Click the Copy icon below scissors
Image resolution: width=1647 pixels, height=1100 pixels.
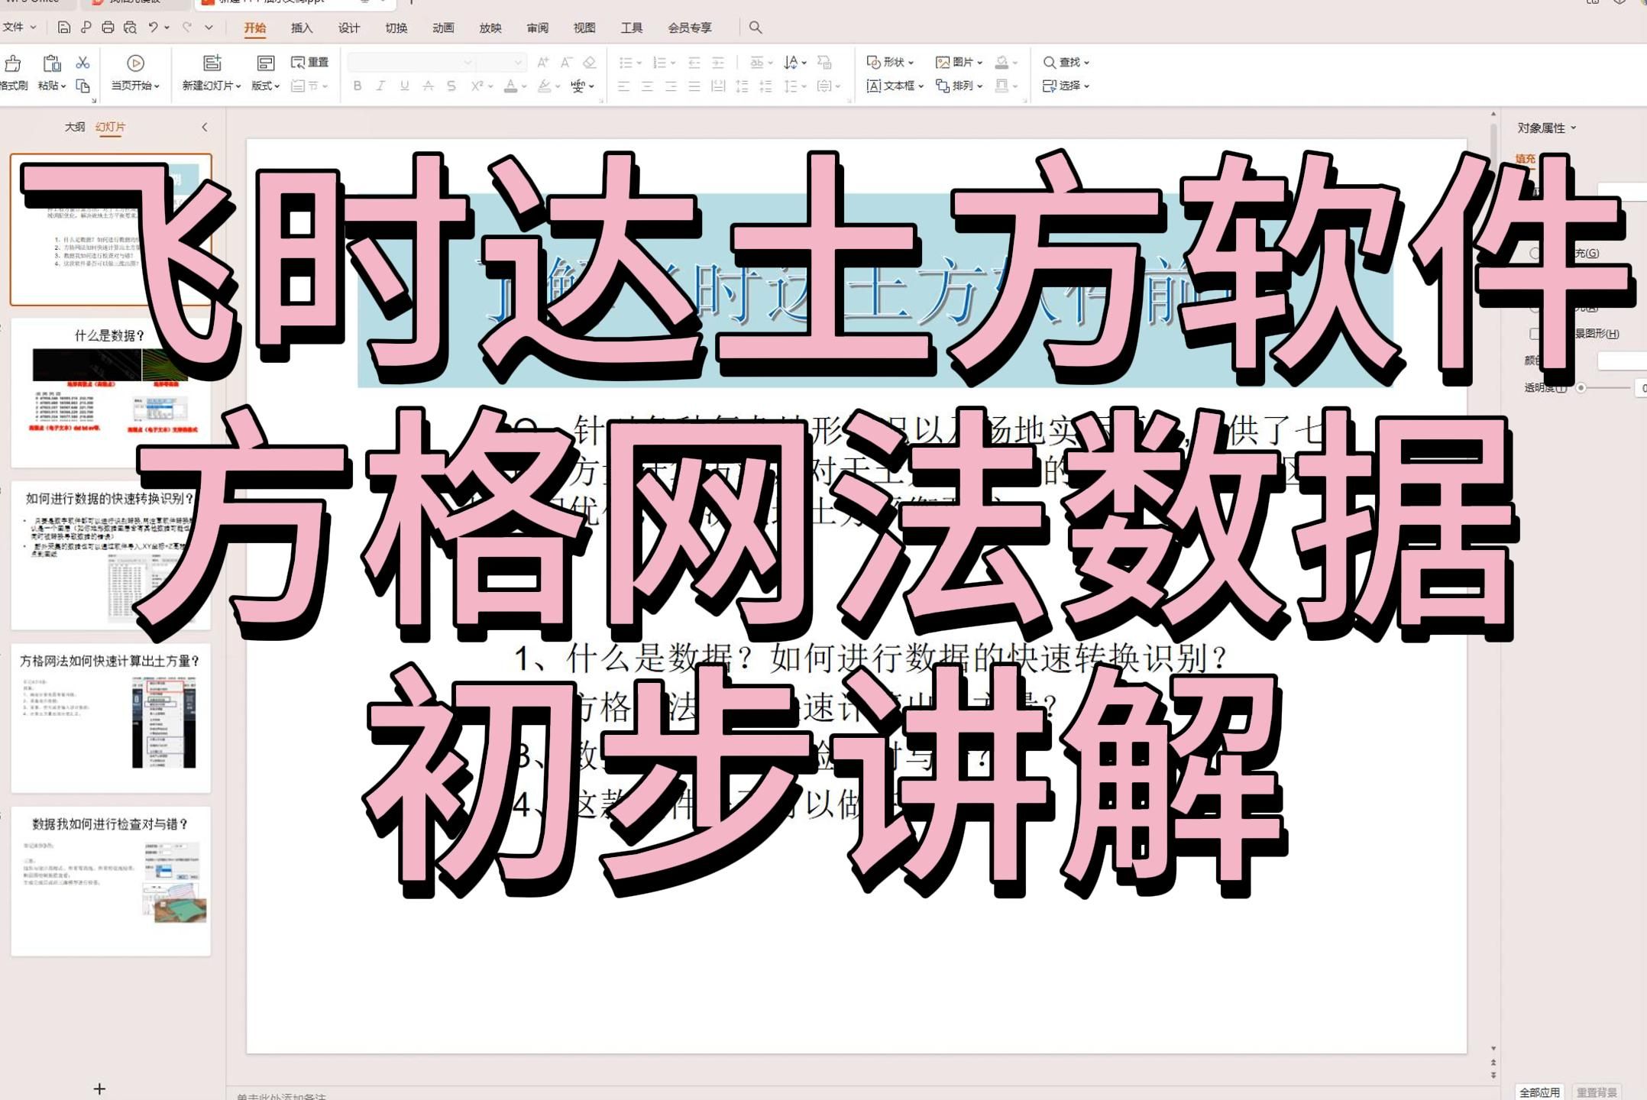[83, 86]
